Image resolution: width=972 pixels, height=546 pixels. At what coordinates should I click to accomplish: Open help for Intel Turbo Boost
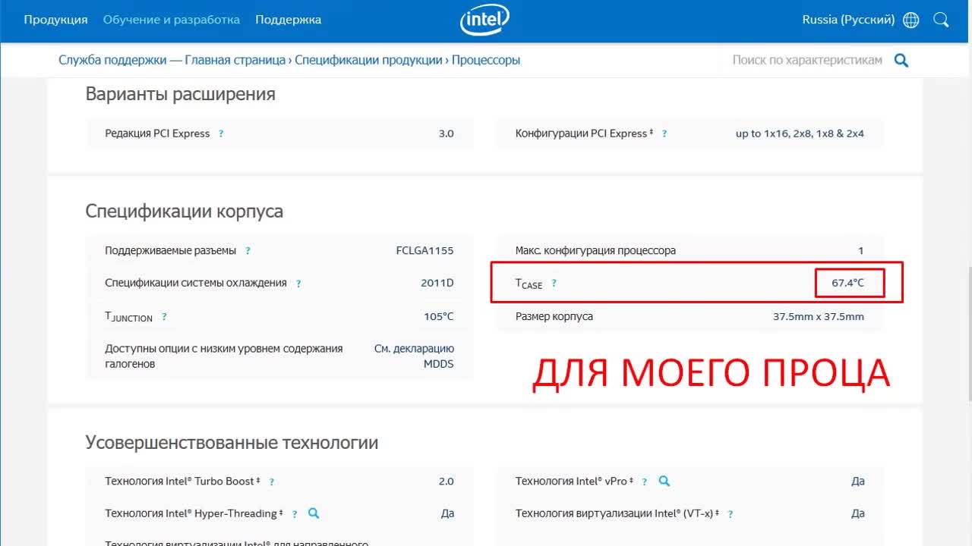click(x=272, y=482)
